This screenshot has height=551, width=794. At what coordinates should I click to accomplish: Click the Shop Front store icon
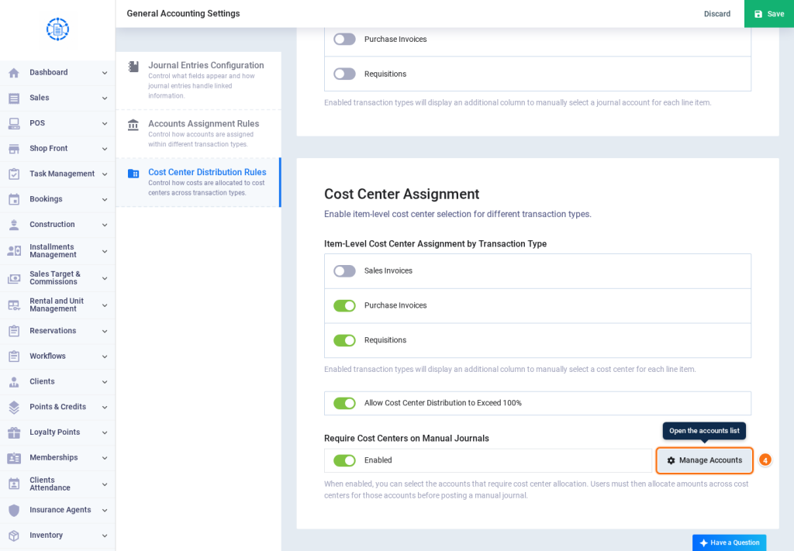click(14, 149)
